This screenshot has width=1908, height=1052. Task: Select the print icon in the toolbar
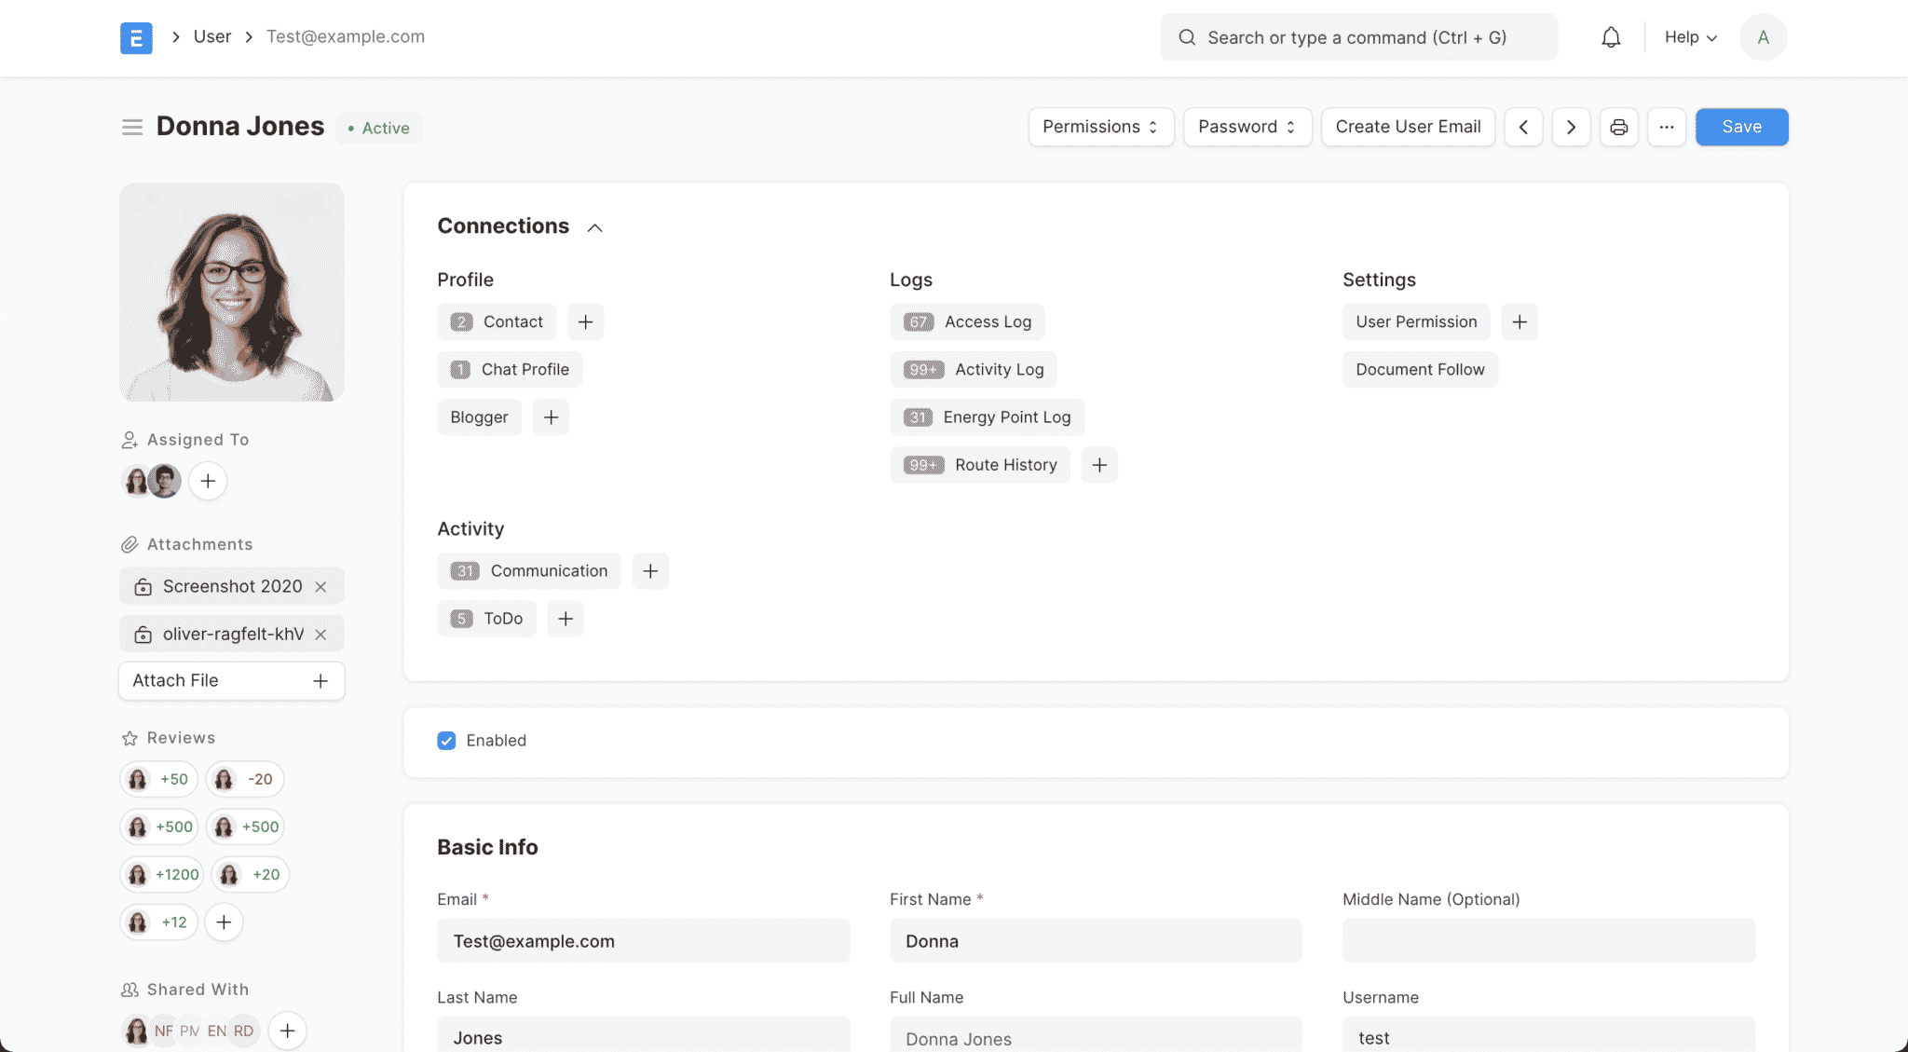click(1619, 127)
